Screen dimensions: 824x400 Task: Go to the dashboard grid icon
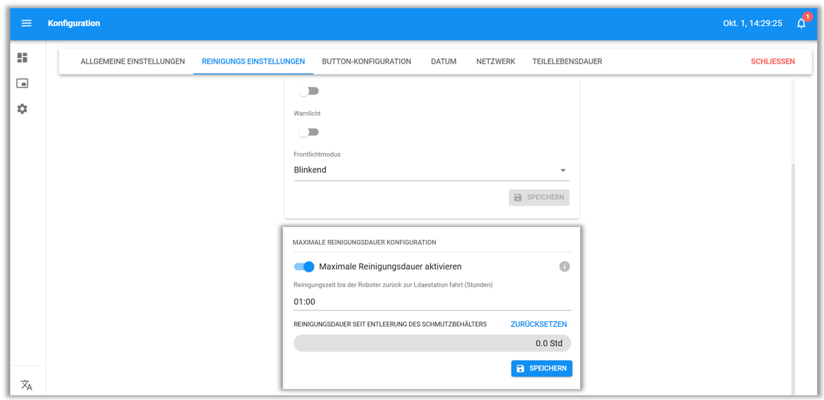pyautogui.click(x=23, y=58)
